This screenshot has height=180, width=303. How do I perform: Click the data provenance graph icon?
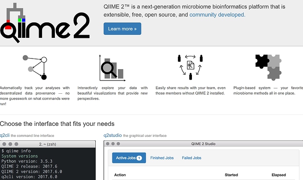35,67
